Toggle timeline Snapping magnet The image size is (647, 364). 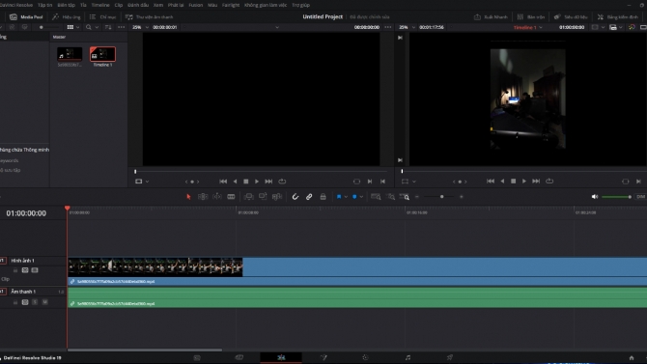tap(295, 197)
